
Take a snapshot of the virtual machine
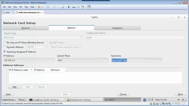tap(54, 7)
